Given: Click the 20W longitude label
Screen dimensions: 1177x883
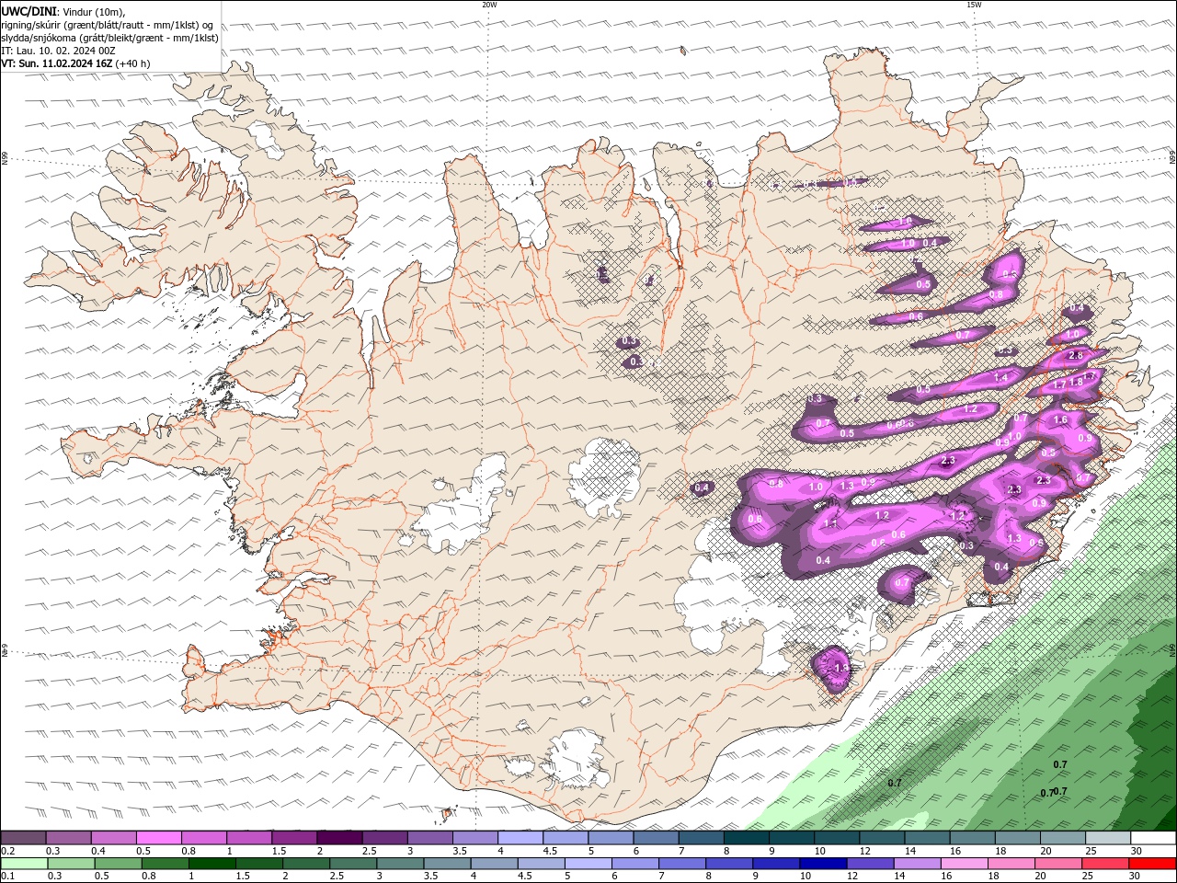Looking at the screenshot, I should [489, 5].
